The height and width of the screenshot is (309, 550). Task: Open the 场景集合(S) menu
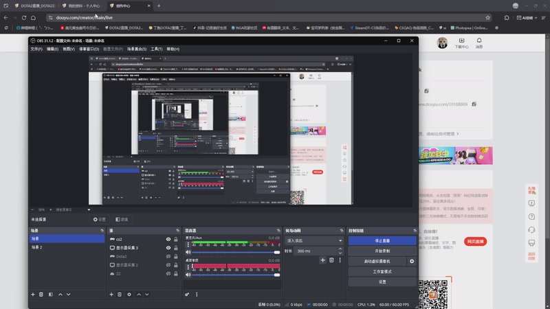136,49
